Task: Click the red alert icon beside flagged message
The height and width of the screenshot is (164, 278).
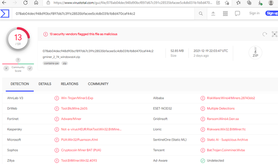Action: pos(46,34)
